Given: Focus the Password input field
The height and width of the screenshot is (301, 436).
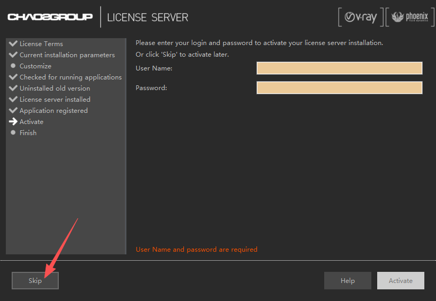Looking at the screenshot, I should (339, 87).
